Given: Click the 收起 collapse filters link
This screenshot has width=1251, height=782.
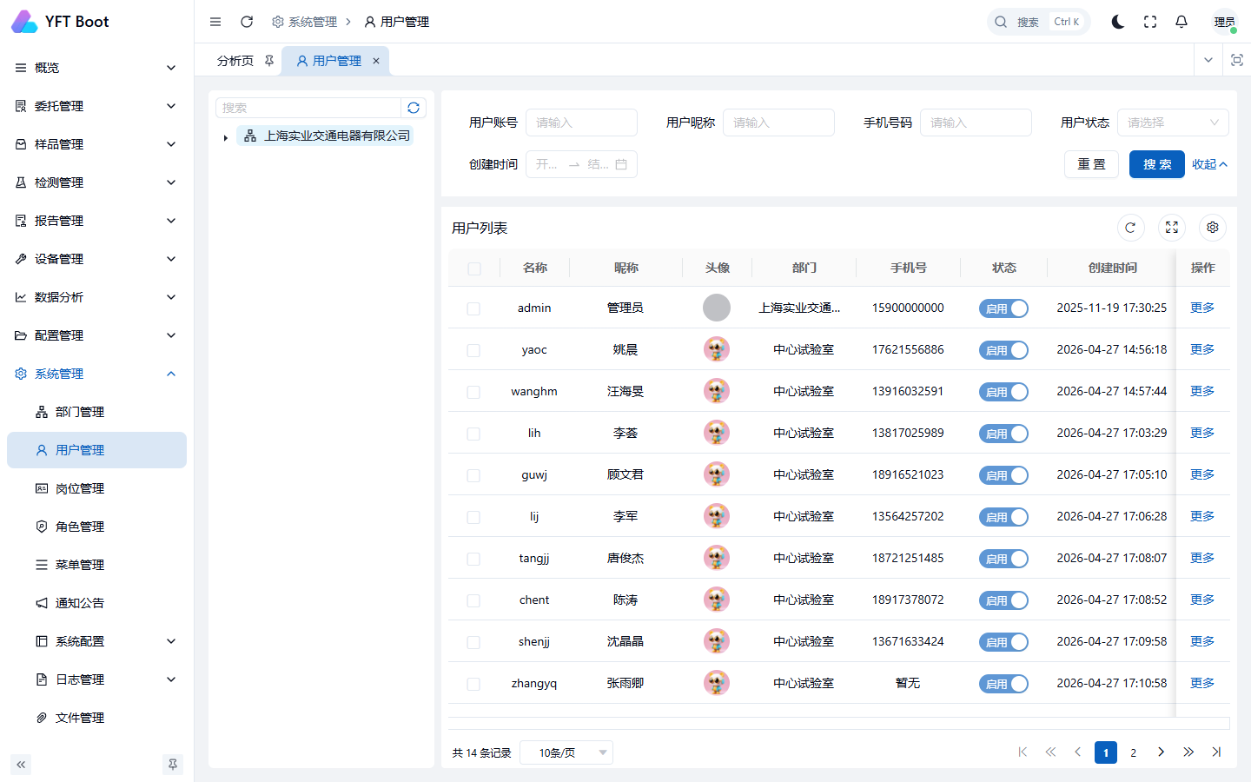Looking at the screenshot, I should coord(1209,164).
